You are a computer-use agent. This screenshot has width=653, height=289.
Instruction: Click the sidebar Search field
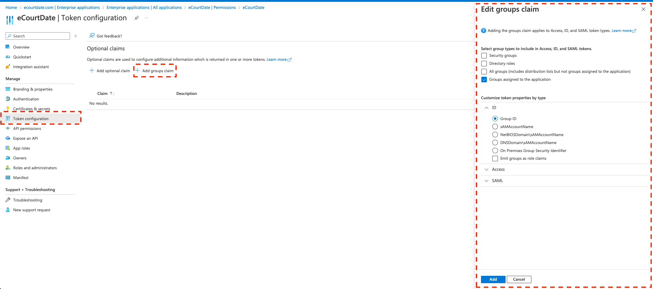pos(38,36)
